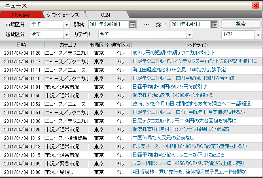
Task: Open headline フロー情報 ユーロ1.4250のOPバリア消滅
Action: [x=189, y=163]
